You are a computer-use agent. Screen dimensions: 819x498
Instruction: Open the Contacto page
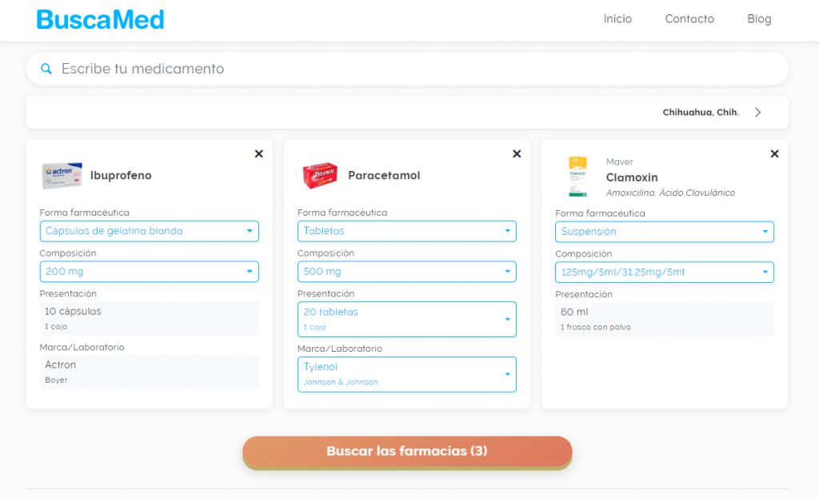point(689,19)
